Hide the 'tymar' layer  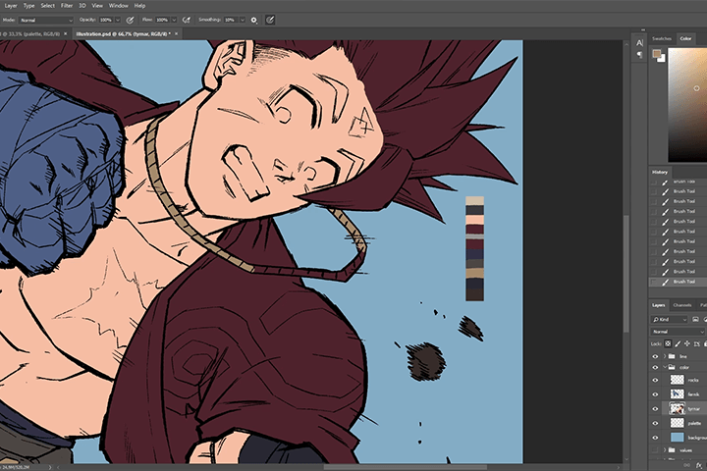[655, 409]
